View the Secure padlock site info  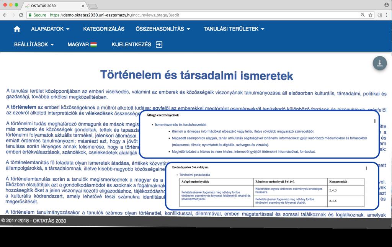point(37,15)
